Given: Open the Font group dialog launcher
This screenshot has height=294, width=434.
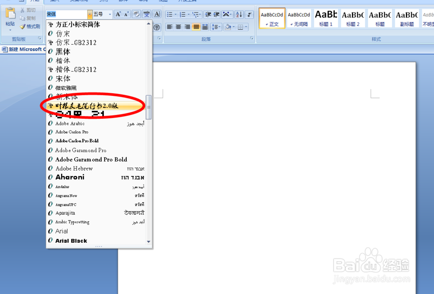Looking at the screenshot, I should [x=159, y=39].
